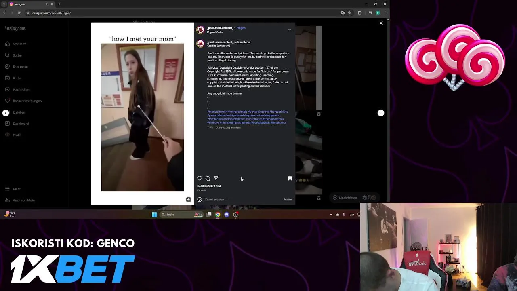Image resolution: width=517 pixels, height=291 pixels.
Task: Bookmark this page with the star icon
Action: (x=349, y=13)
